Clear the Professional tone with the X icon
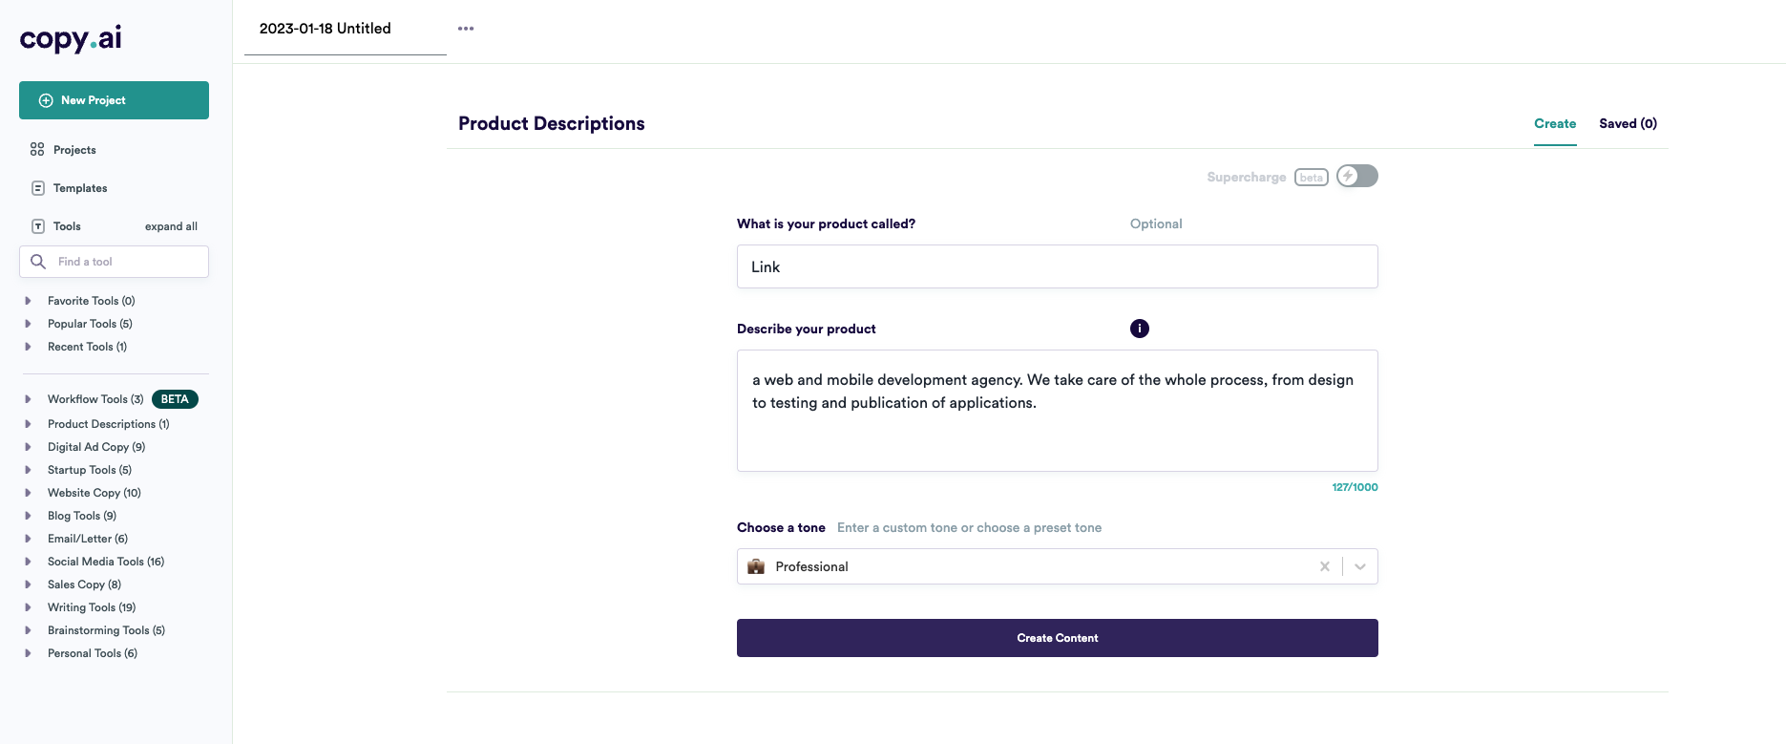This screenshot has height=744, width=1786. (x=1325, y=566)
